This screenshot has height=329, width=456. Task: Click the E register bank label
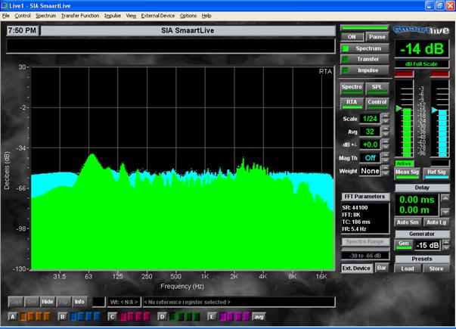click(x=211, y=316)
